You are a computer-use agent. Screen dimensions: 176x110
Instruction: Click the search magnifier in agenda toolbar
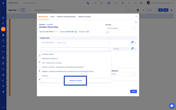click(132, 10)
